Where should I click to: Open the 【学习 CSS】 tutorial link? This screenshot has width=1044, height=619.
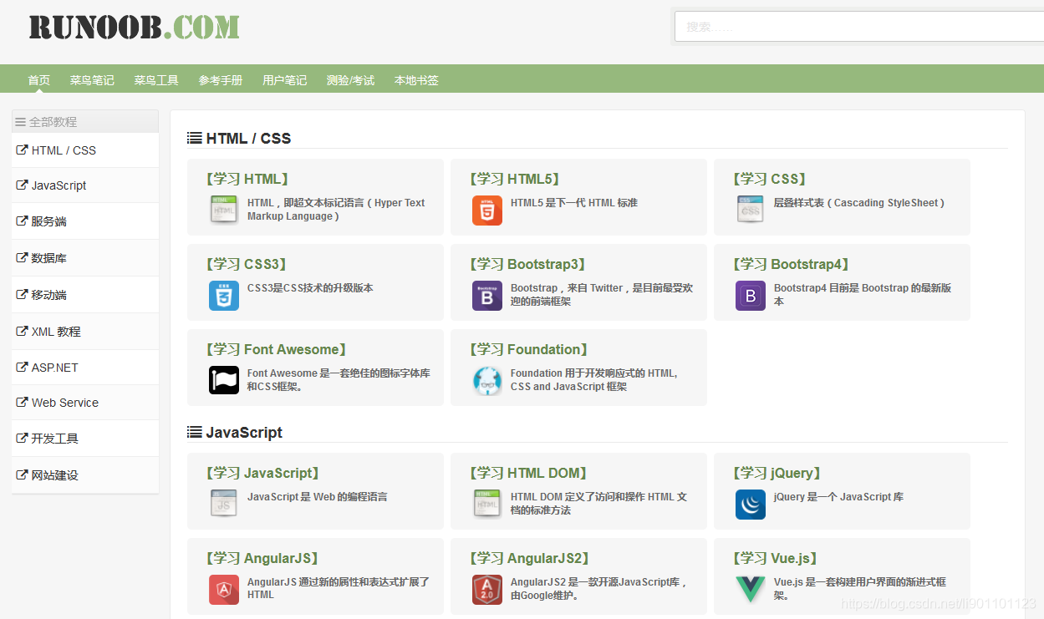point(769,179)
